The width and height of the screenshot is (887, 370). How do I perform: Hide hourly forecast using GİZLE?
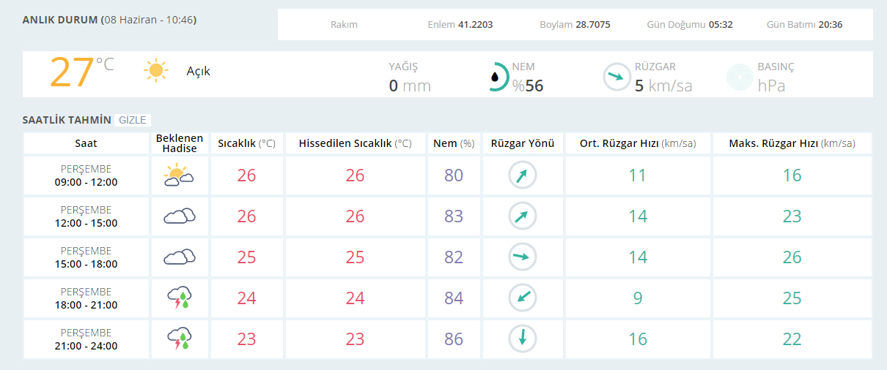pos(133,120)
